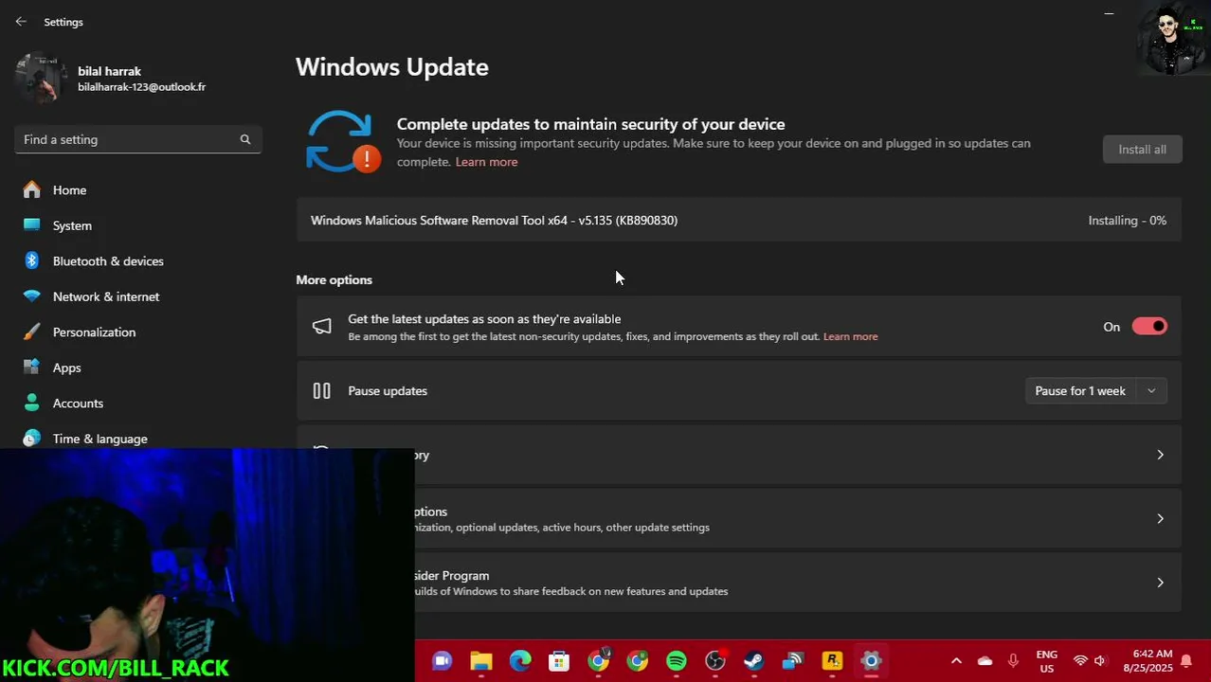
Task: Open Microsoft Store from the taskbar
Action: pos(559,661)
